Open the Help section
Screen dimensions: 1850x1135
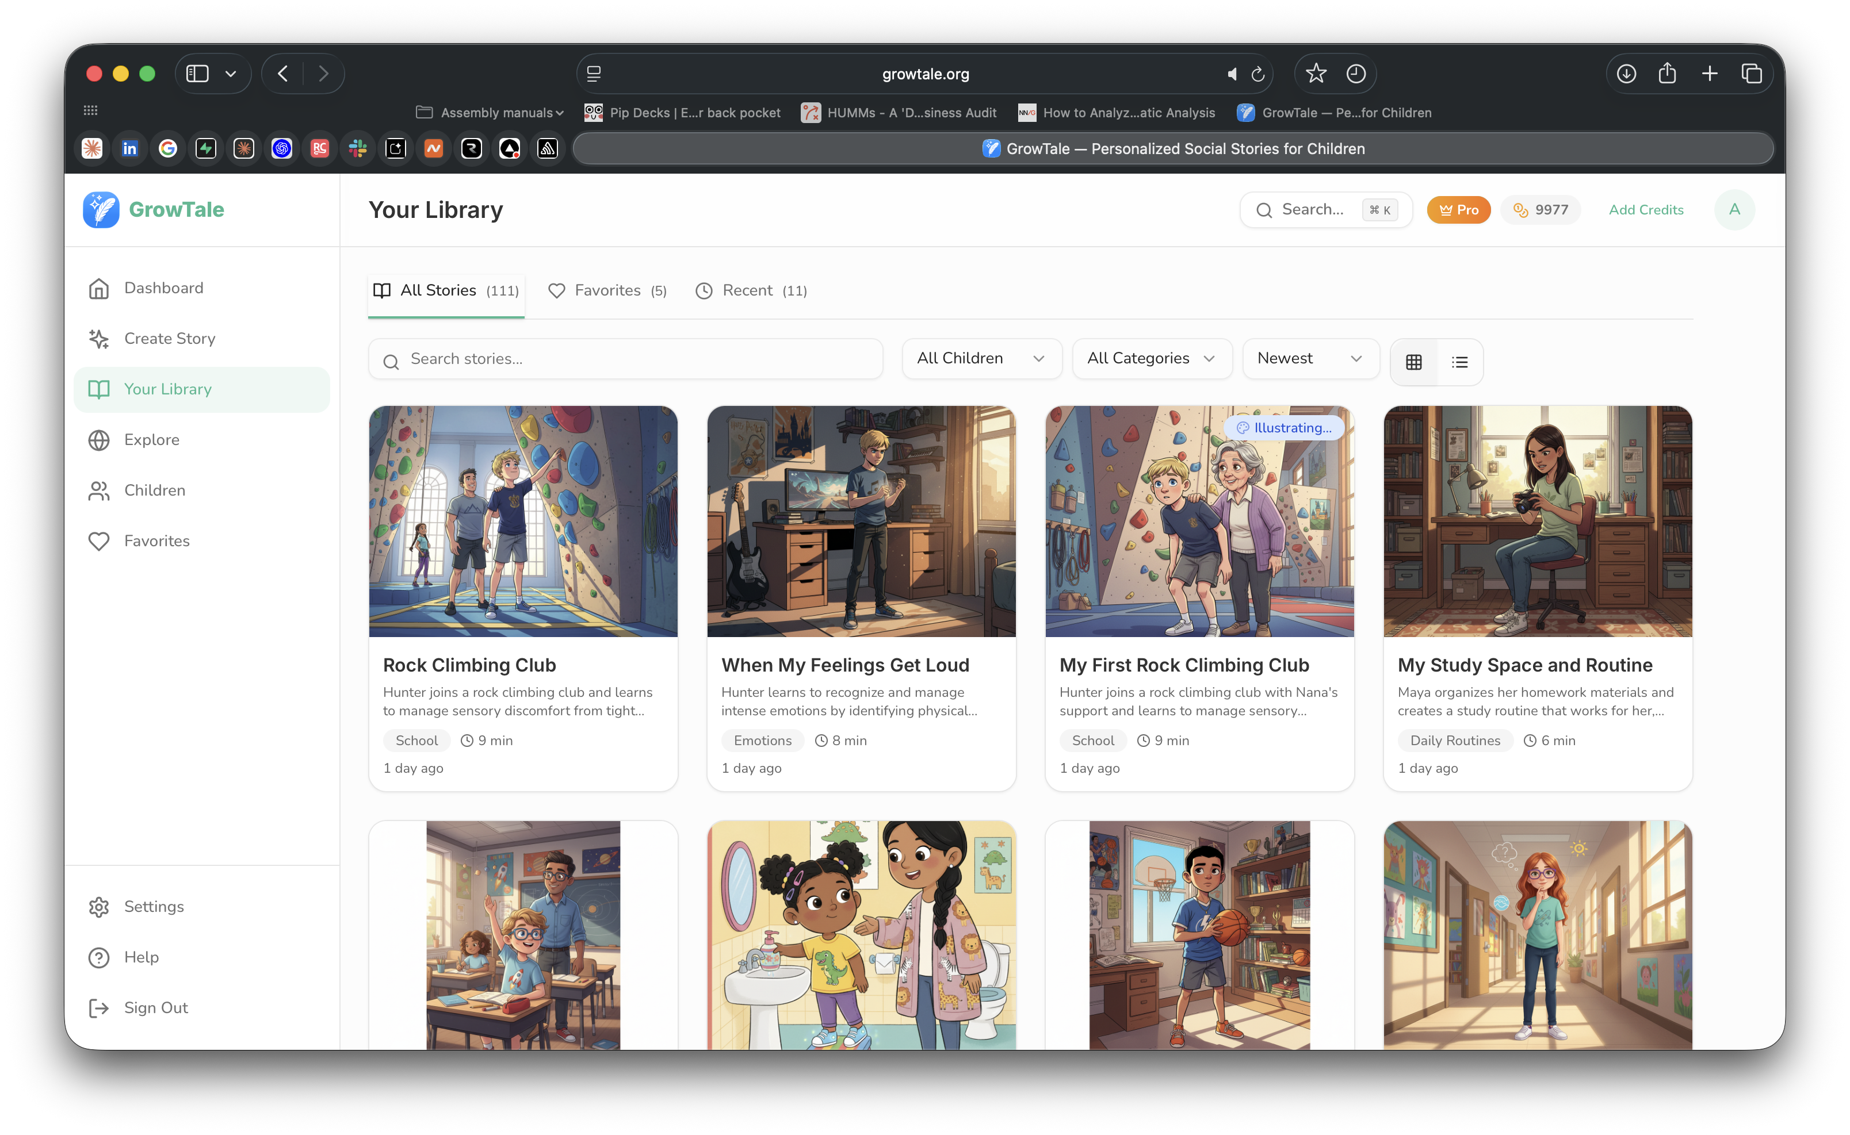click(141, 957)
